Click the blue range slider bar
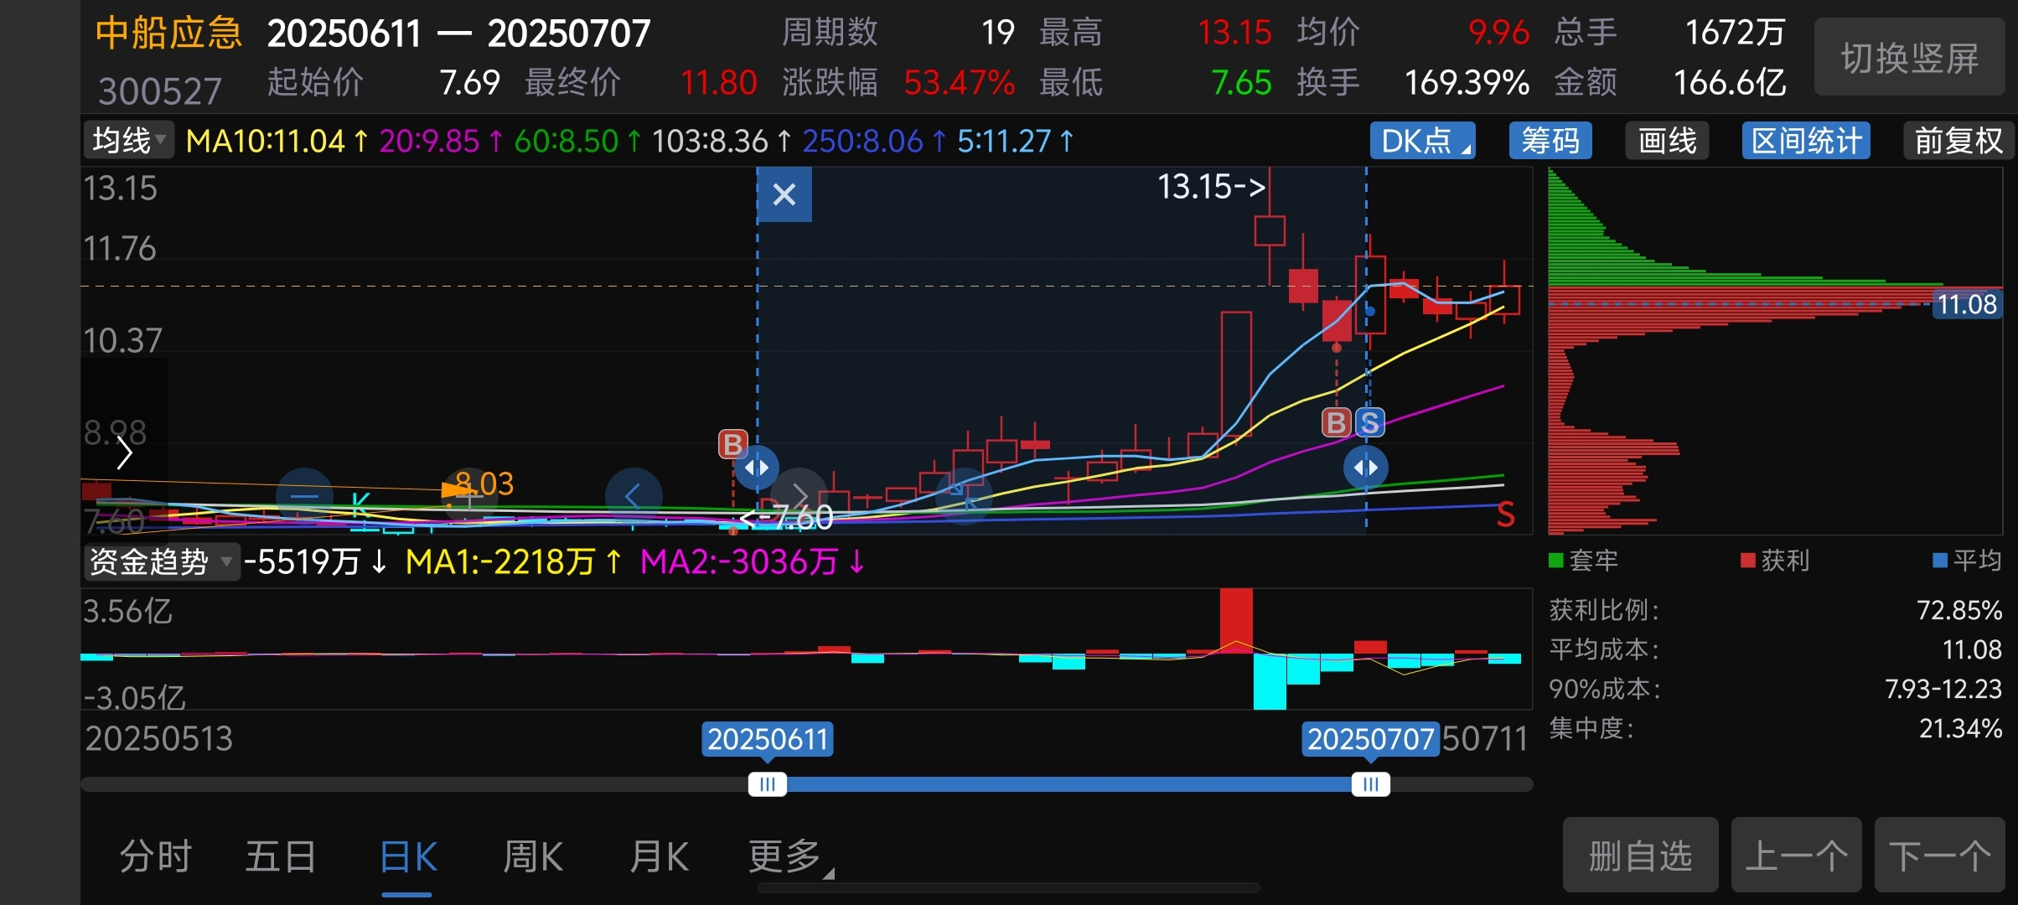Screen dimensions: 2018x905 tap(1069, 784)
